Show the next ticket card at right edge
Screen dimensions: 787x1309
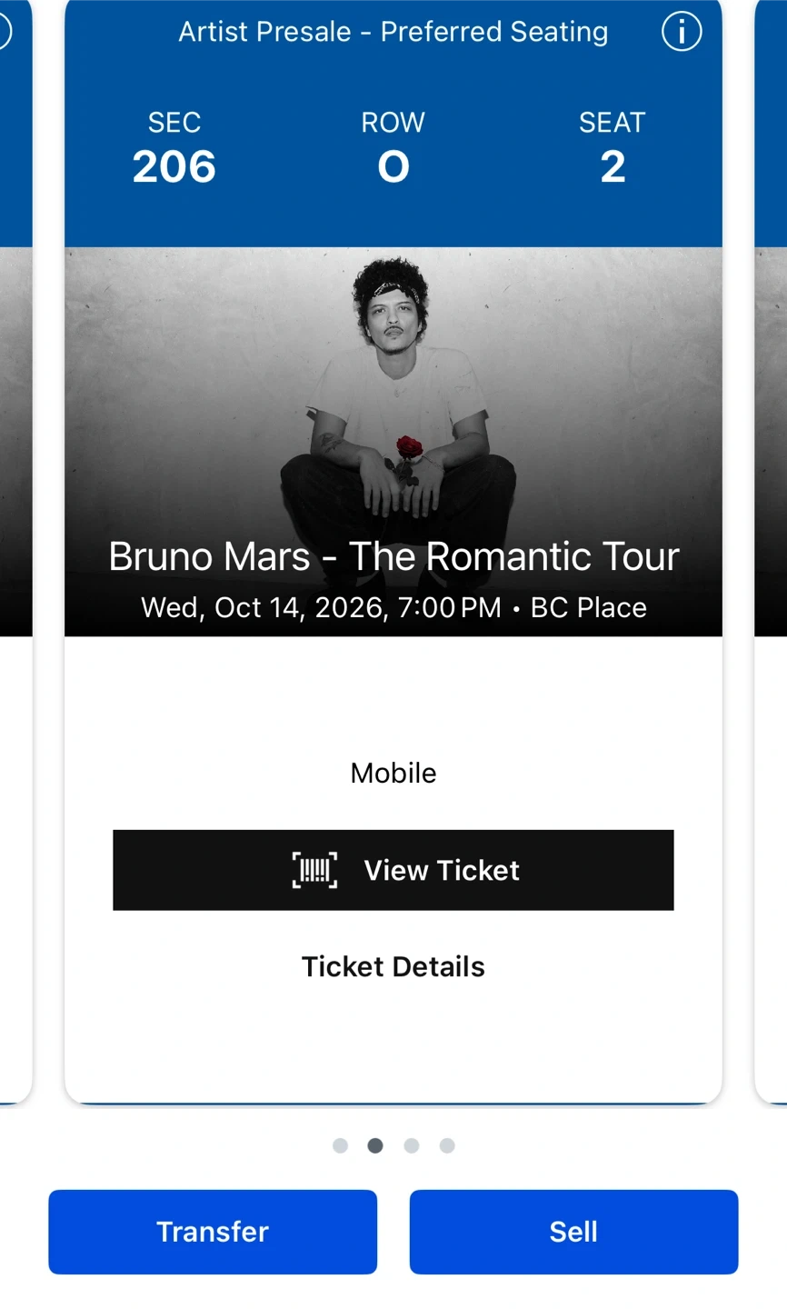pos(772,545)
